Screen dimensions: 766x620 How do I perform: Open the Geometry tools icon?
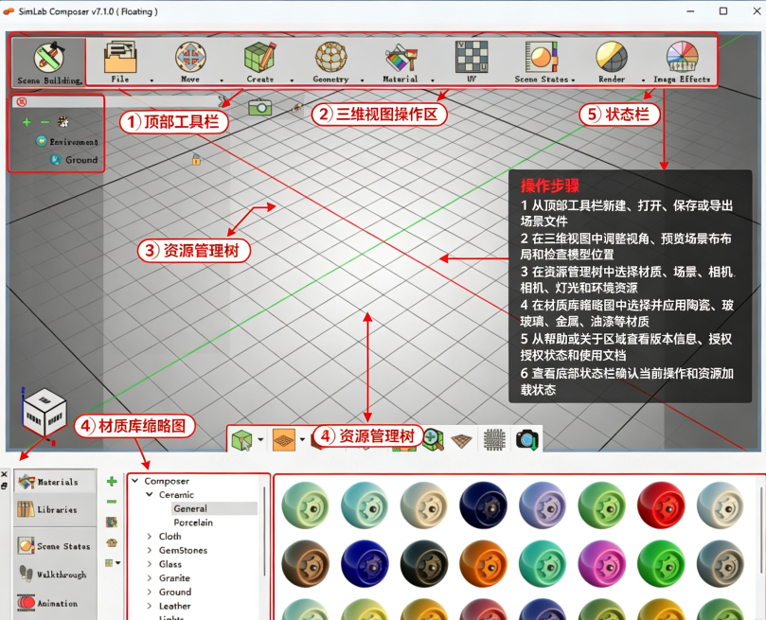pyautogui.click(x=330, y=57)
